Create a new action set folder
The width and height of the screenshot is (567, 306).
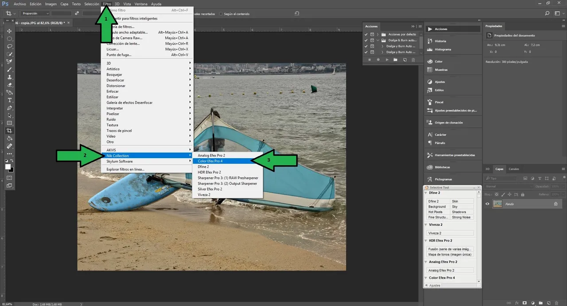point(395,60)
